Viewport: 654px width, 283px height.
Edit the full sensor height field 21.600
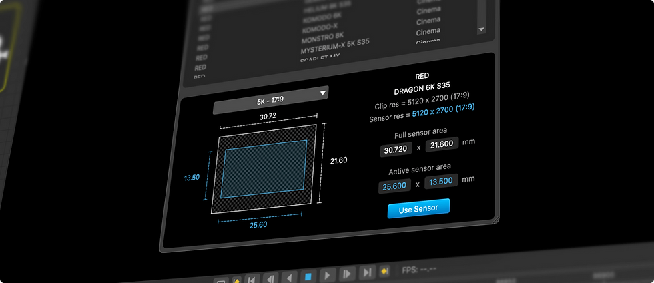442,145
